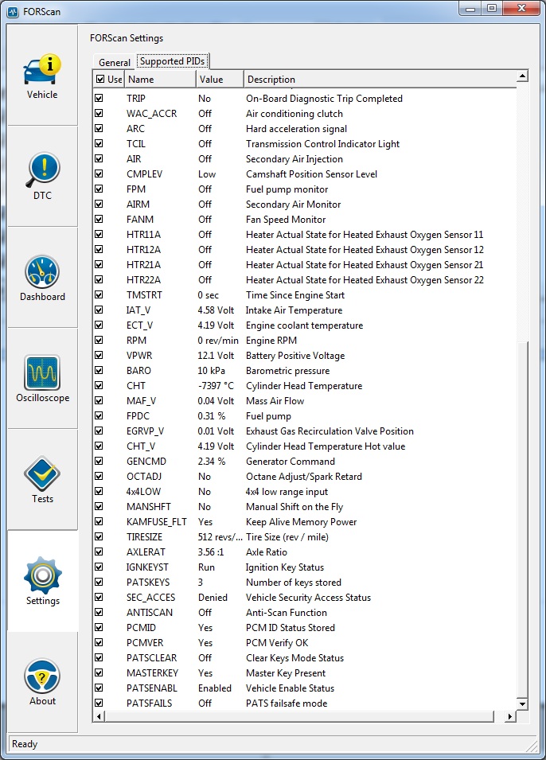Toggle the CMPLEV row checkbox

click(x=99, y=173)
